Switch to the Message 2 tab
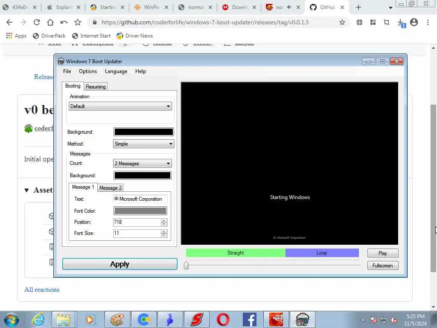The width and height of the screenshot is (437, 328). pos(111,188)
